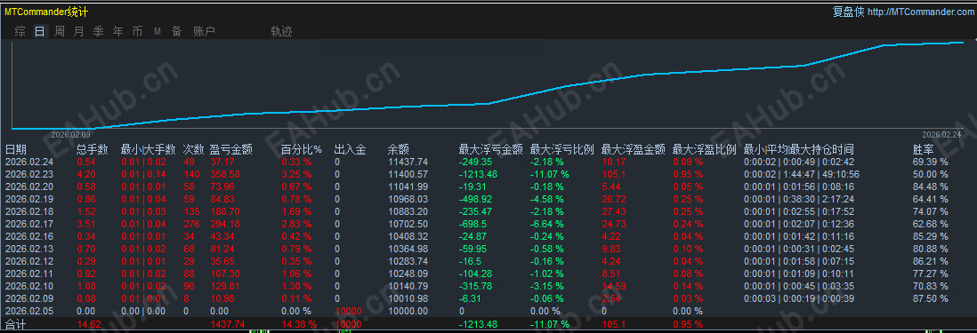
Task: Open the 备 tab
Action: [x=177, y=31]
